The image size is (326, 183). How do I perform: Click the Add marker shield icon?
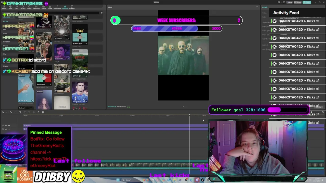click(x=38, y=112)
